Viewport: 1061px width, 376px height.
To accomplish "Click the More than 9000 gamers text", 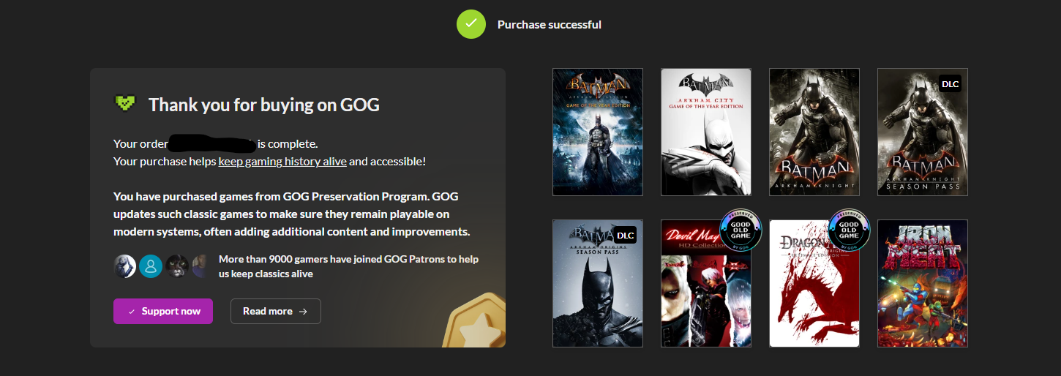I will [x=349, y=266].
